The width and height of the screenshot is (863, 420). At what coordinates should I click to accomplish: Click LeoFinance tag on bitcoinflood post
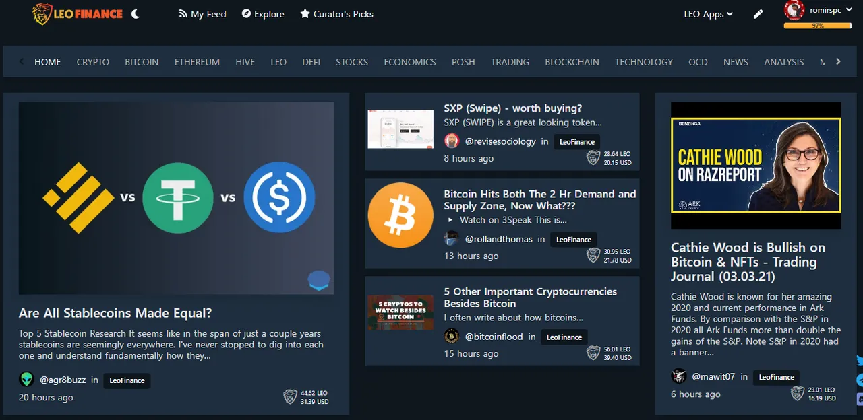click(x=564, y=337)
